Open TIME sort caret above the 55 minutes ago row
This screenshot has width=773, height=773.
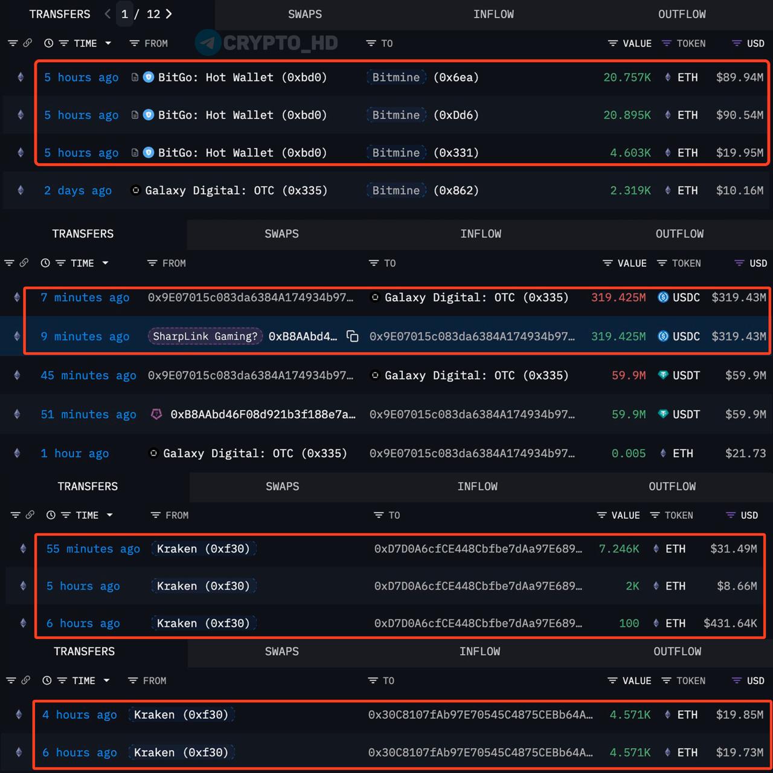tap(109, 515)
